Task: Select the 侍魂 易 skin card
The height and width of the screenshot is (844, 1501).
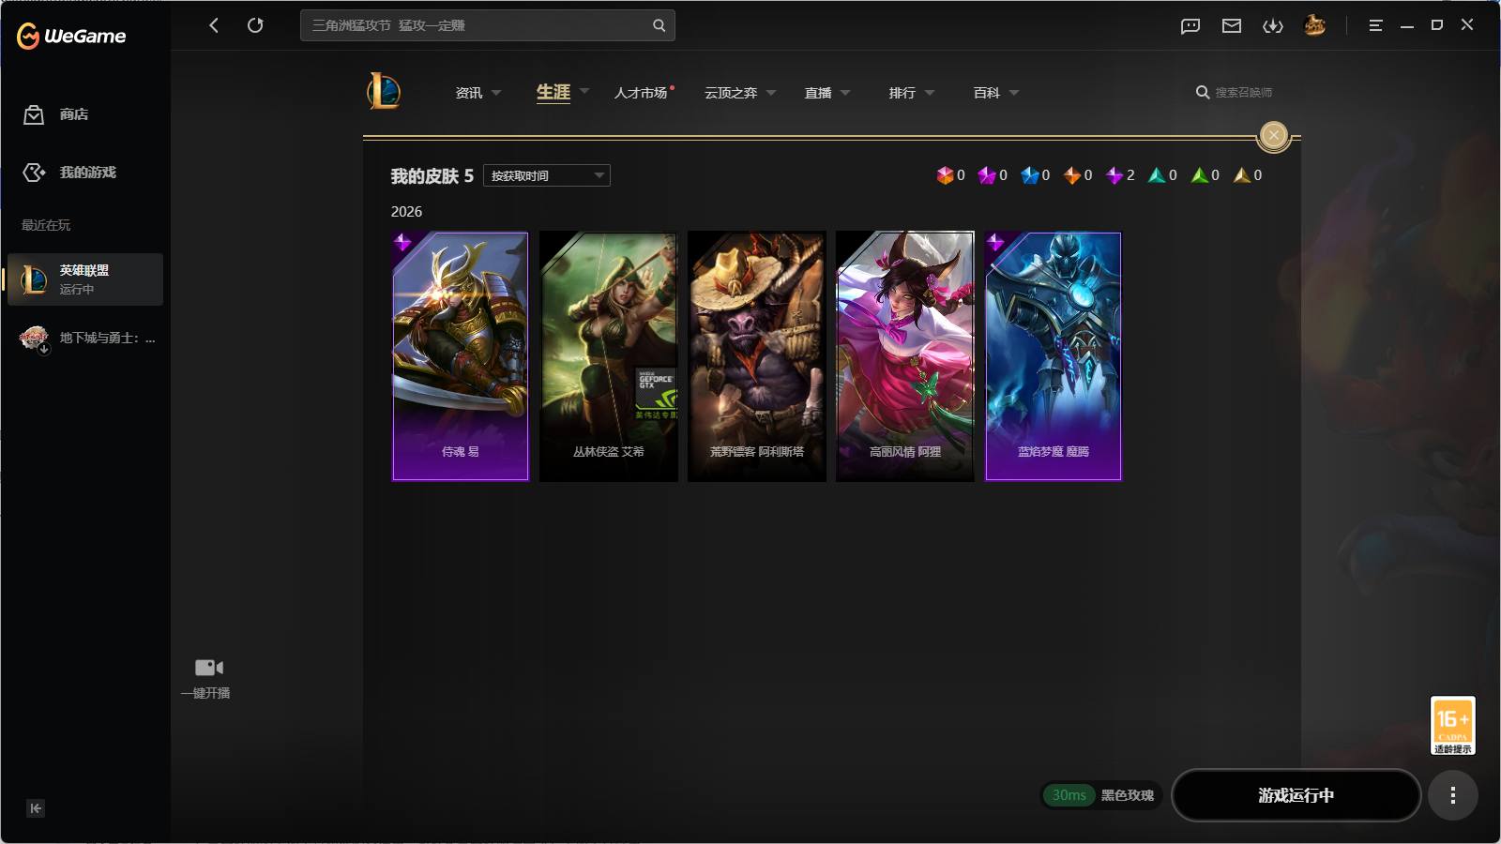Action: coord(461,356)
